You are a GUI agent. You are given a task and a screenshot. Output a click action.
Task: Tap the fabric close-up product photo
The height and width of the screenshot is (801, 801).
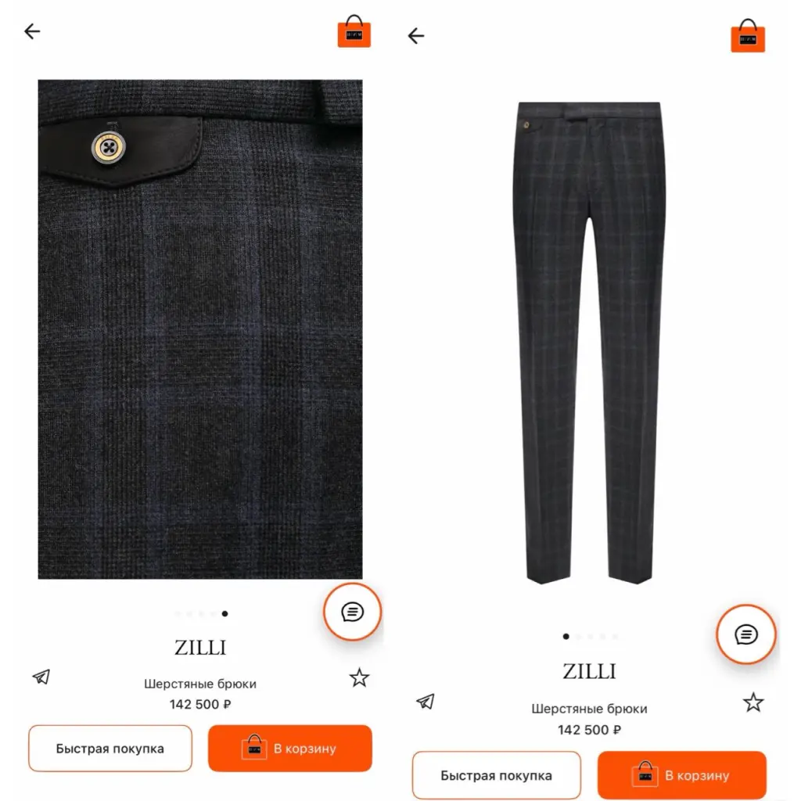click(x=200, y=329)
